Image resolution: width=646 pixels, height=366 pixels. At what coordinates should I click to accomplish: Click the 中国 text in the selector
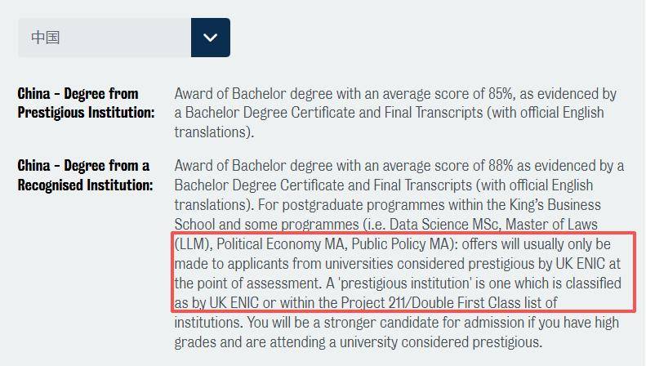[45, 38]
